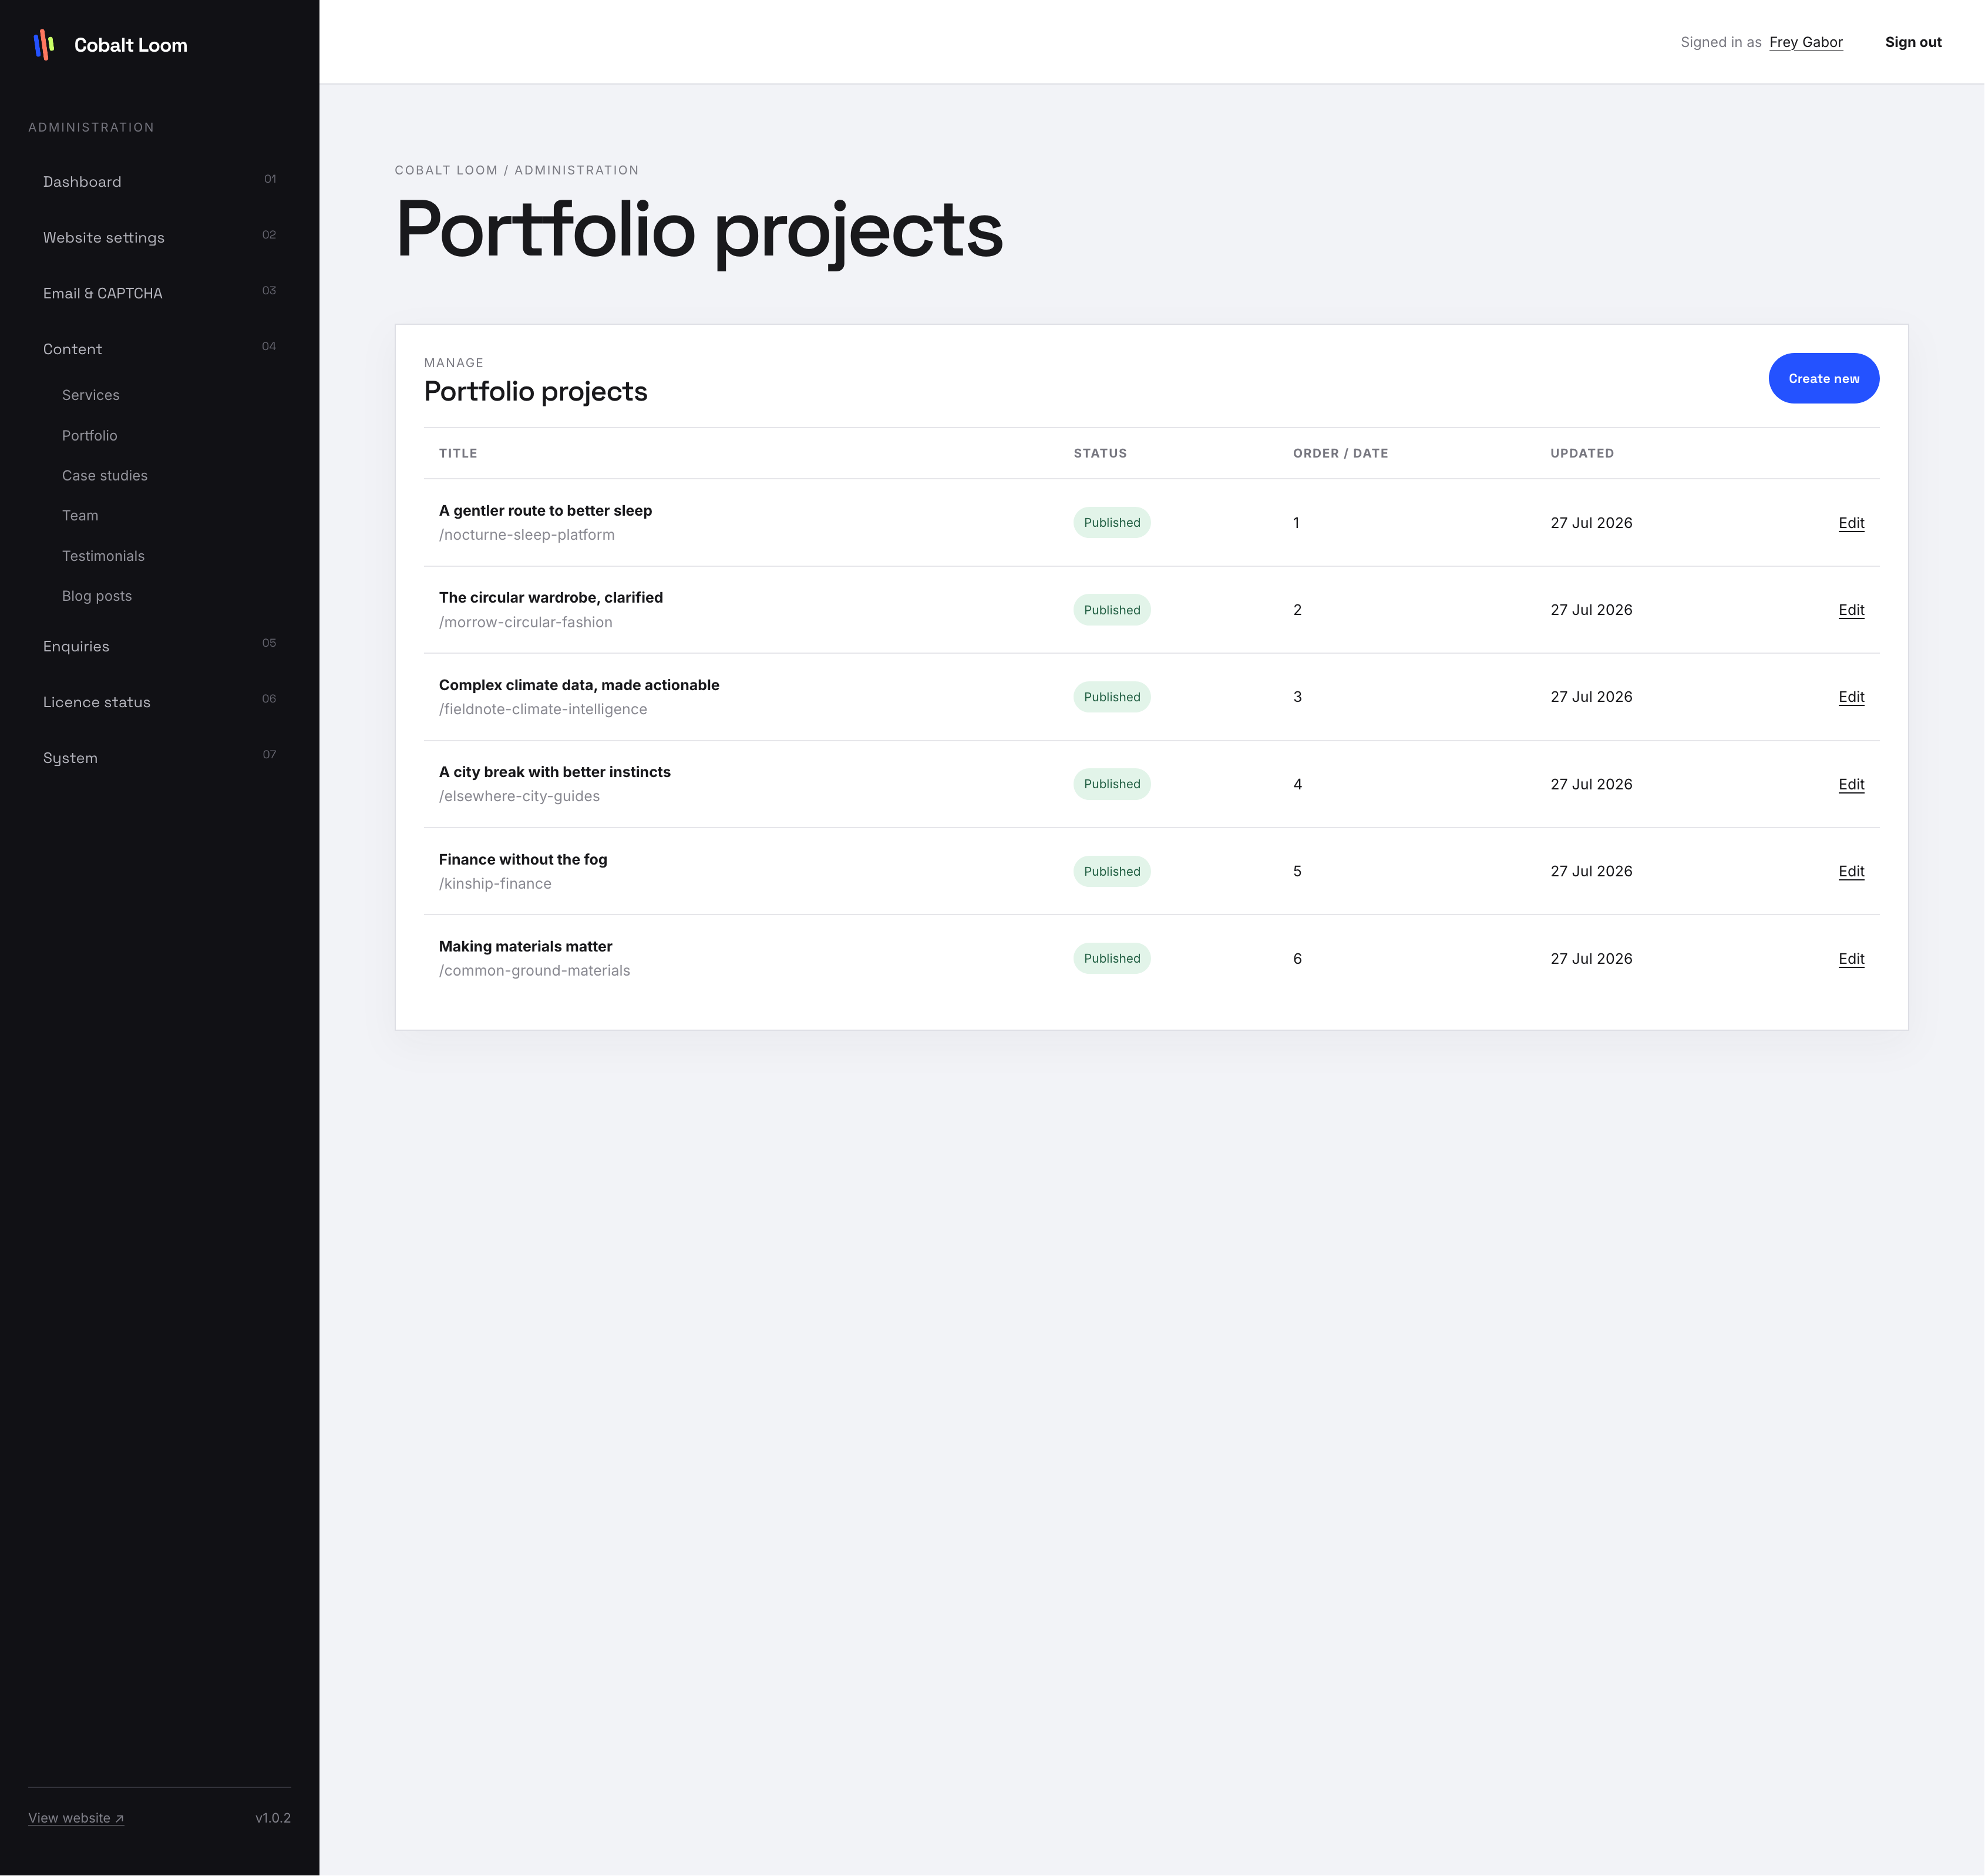Click title 'A gentler route to better sleep'
Screen dimensions: 1985x1876
tap(545, 510)
